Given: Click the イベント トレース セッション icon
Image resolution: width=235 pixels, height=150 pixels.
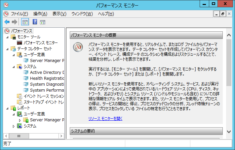Looking at the screenshot, I should pos(20,96).
